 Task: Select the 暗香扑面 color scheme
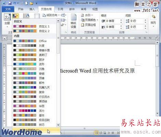(34, 50)
